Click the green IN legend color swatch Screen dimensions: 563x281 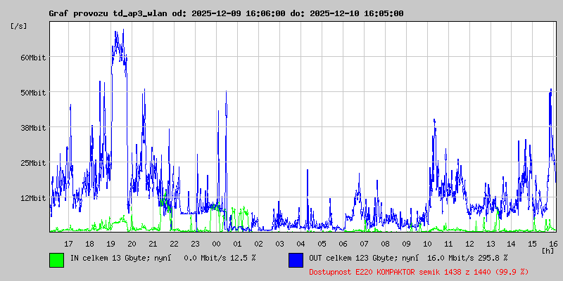(x=57, y=260)
